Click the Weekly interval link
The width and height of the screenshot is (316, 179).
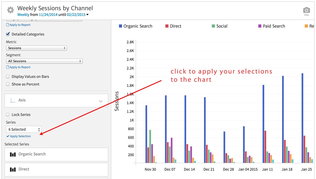point(23,15)
